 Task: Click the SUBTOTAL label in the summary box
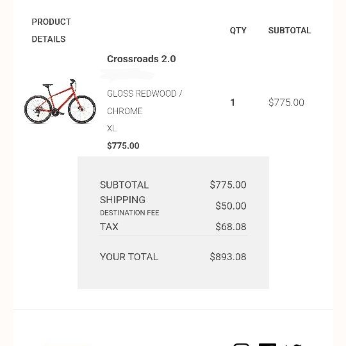[124, 185]
